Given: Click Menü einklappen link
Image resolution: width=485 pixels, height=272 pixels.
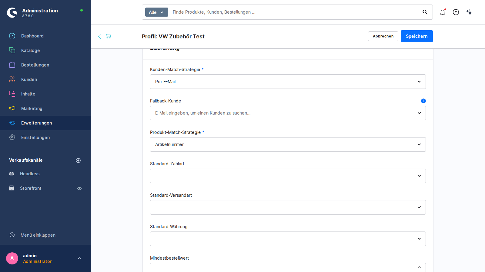Looking at the screenshot, I should [x=38, y=235].
